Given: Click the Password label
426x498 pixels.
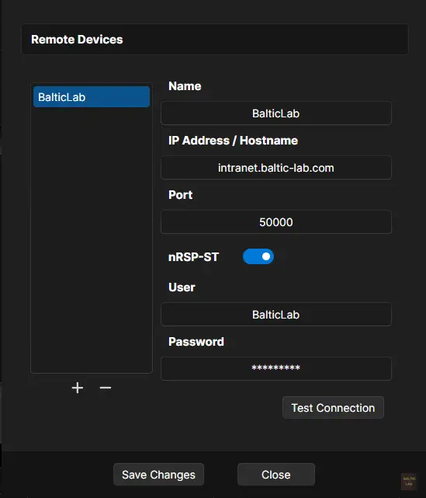Looking at the screenshot, I should [x=196, y=342].
